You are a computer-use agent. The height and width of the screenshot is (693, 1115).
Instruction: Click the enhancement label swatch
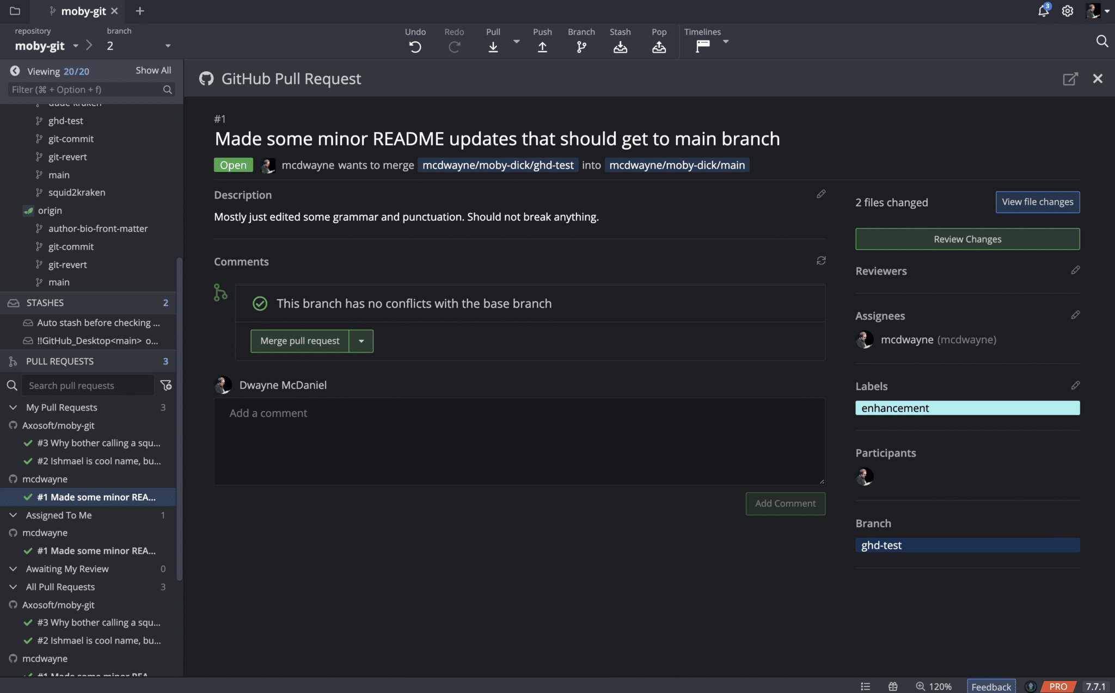click(967, 408)
